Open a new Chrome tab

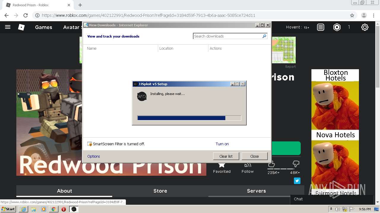coord(80,5)
